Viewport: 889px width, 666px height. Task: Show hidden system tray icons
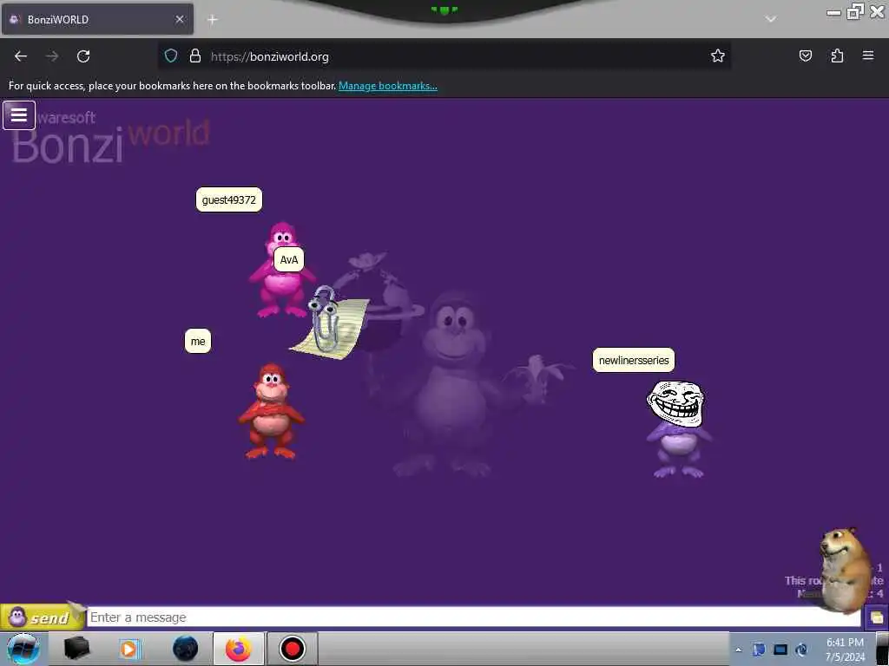pos(738,650)
